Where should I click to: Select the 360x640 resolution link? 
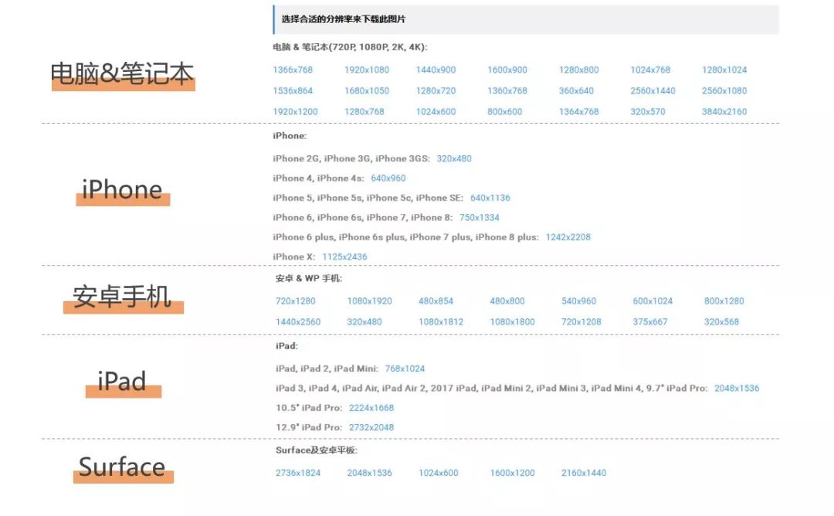(x=576, y=90)
